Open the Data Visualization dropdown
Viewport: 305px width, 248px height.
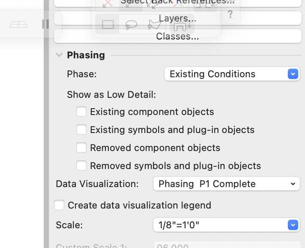(226, 184)
